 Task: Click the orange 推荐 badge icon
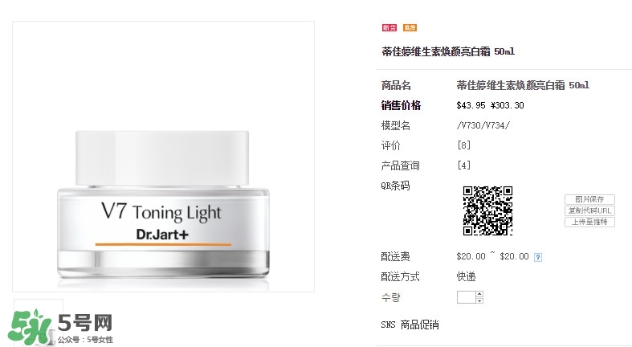coord(410,27)
